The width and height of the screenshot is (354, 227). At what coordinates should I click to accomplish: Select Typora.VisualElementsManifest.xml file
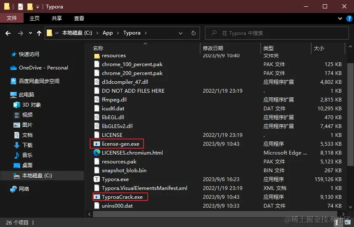click(144, 188)
